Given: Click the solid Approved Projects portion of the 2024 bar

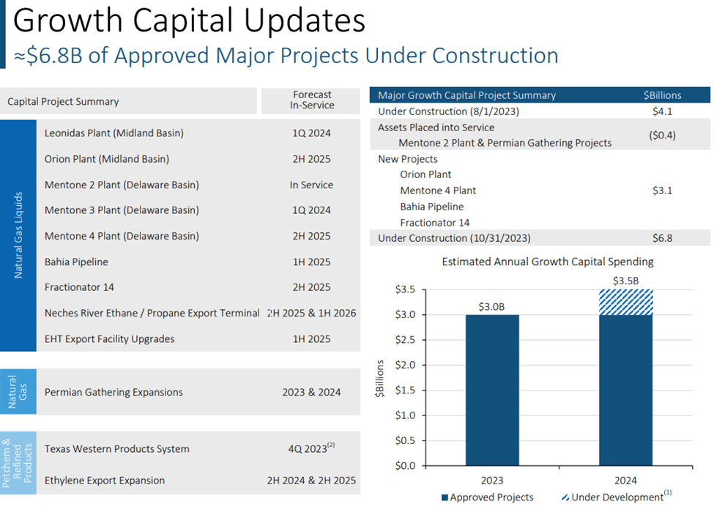Looking at the screenshot, I should pos(626,390).
